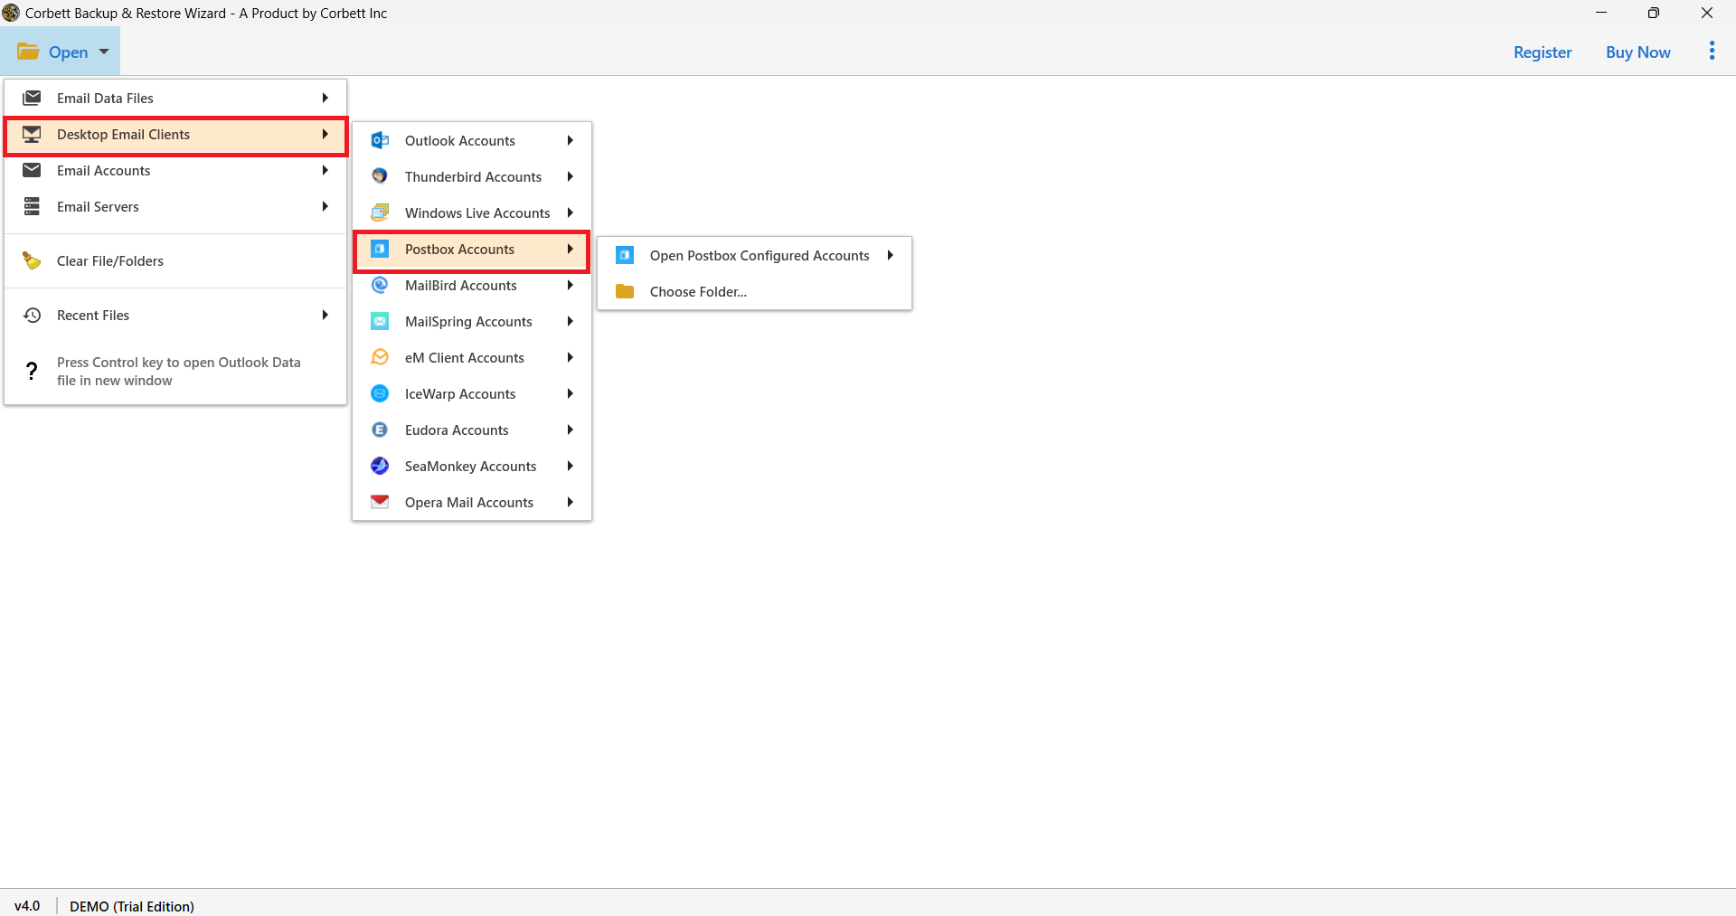
Task: Click the Clear File/Folders broom icon
Action: coord(32,260)
